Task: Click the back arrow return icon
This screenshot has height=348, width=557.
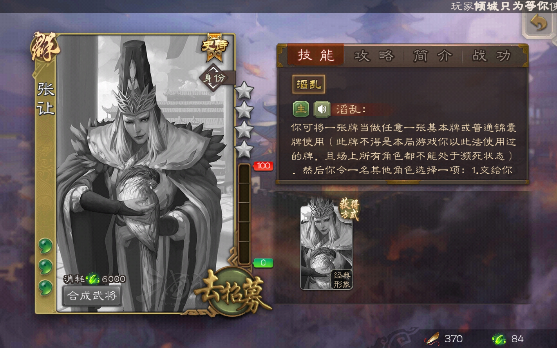Action: click(x=538, y=23)
